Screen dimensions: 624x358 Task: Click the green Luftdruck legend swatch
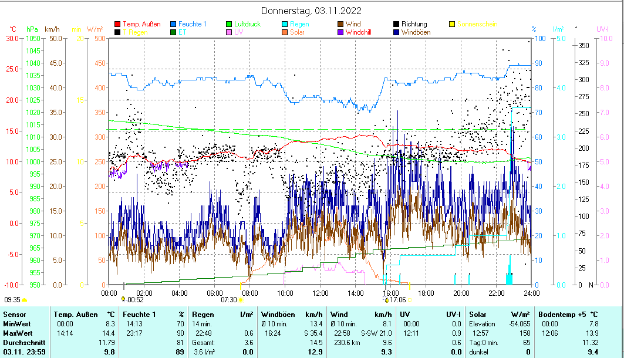(x=229, y=24)
